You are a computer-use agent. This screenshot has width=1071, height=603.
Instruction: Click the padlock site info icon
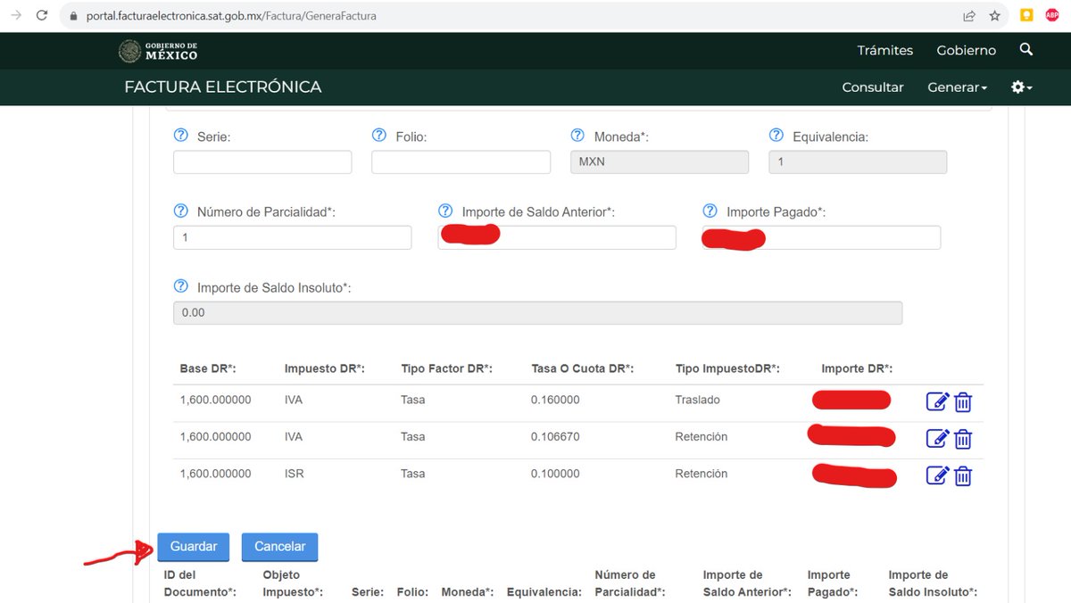pyautogui.click(x=74, y=16)
